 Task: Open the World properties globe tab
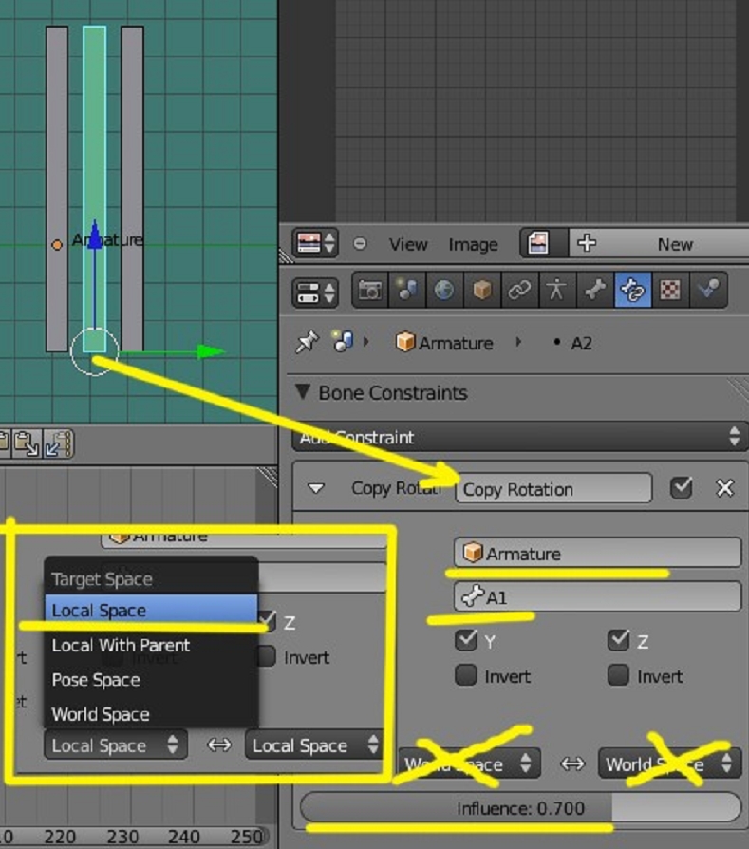point(444,291)
